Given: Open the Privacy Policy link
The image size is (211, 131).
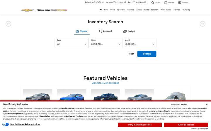Looking at the screenshot, I should 44,116.
